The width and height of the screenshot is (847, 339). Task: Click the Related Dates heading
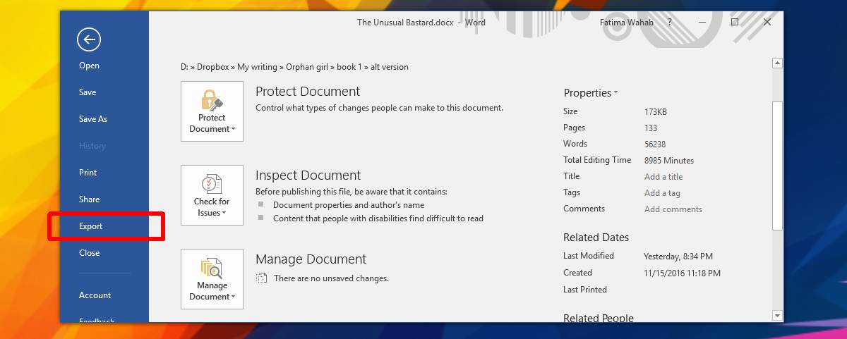coord(596,238)
